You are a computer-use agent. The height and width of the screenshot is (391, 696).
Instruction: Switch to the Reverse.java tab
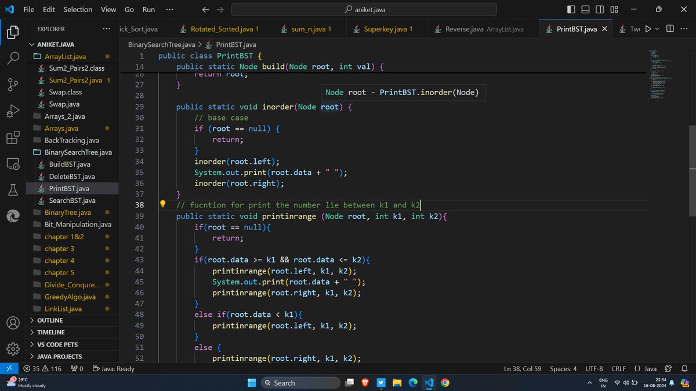point(484,29)
